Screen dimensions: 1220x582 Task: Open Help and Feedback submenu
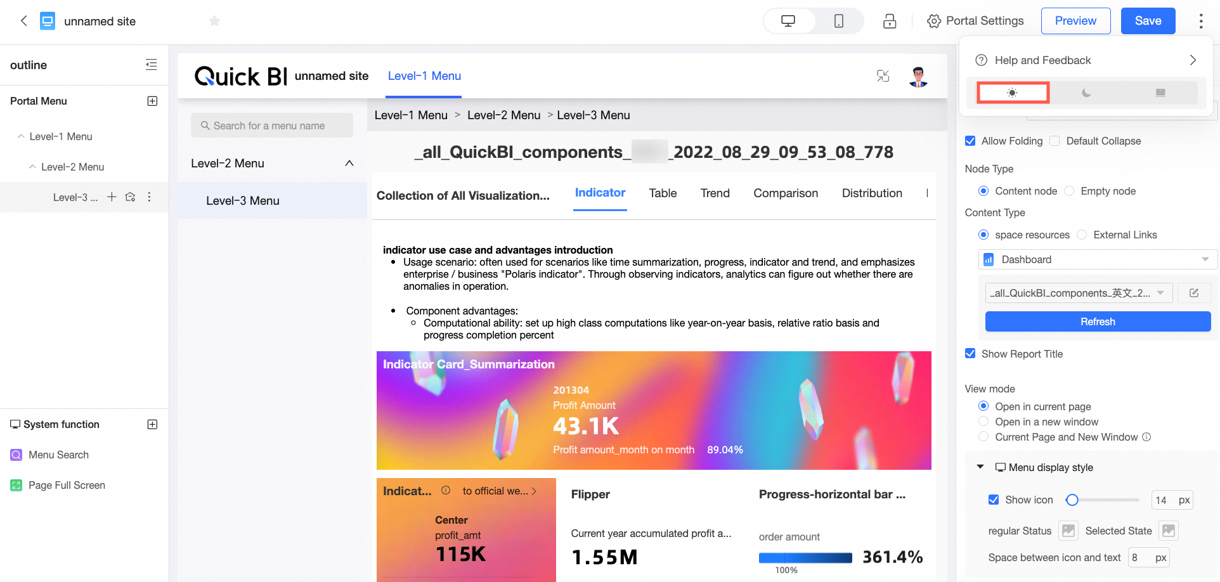click(1086, 60)
